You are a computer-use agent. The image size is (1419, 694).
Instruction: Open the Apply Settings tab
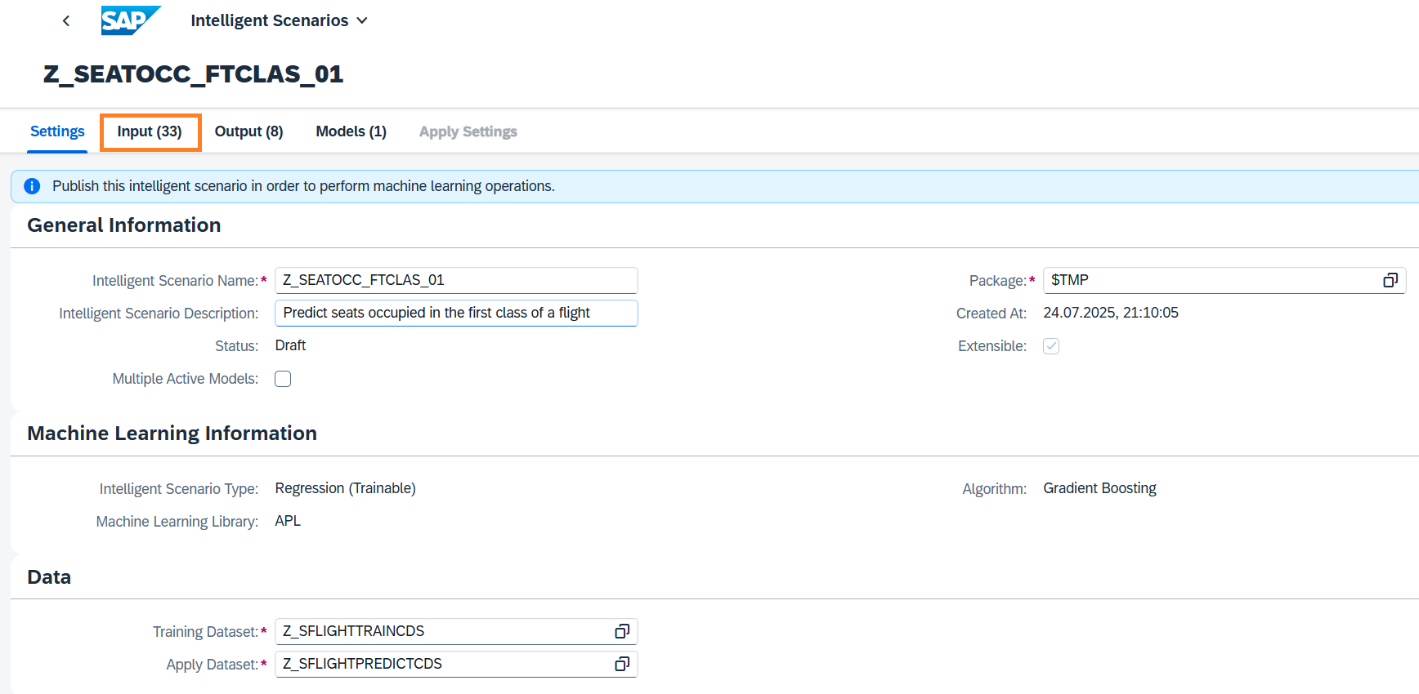(468, 131)
